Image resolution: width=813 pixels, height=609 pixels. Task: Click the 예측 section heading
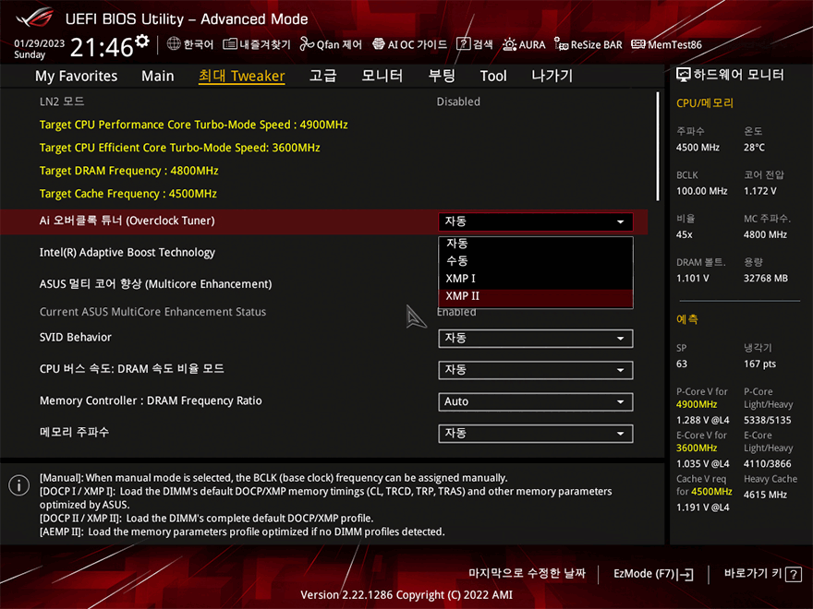click(687, 319)
